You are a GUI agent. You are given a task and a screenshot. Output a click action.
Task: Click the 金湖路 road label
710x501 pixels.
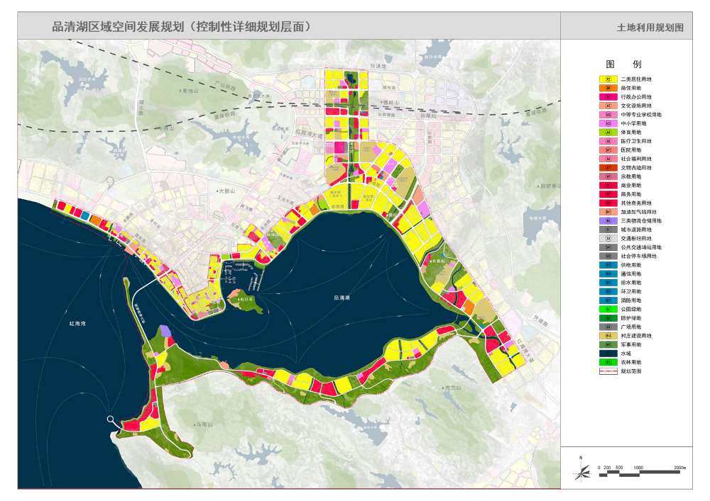[x=337, y=206]
